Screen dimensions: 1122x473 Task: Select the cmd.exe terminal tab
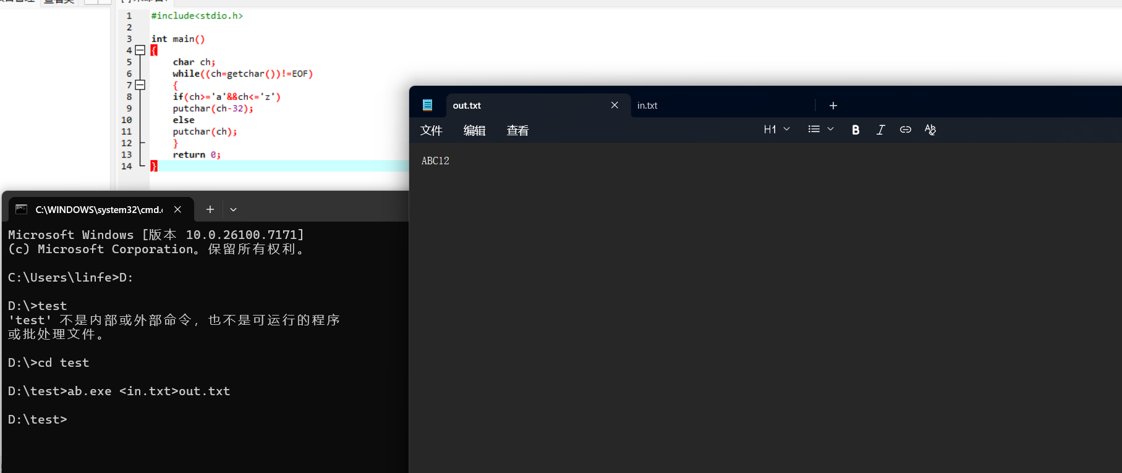(102, 209)
